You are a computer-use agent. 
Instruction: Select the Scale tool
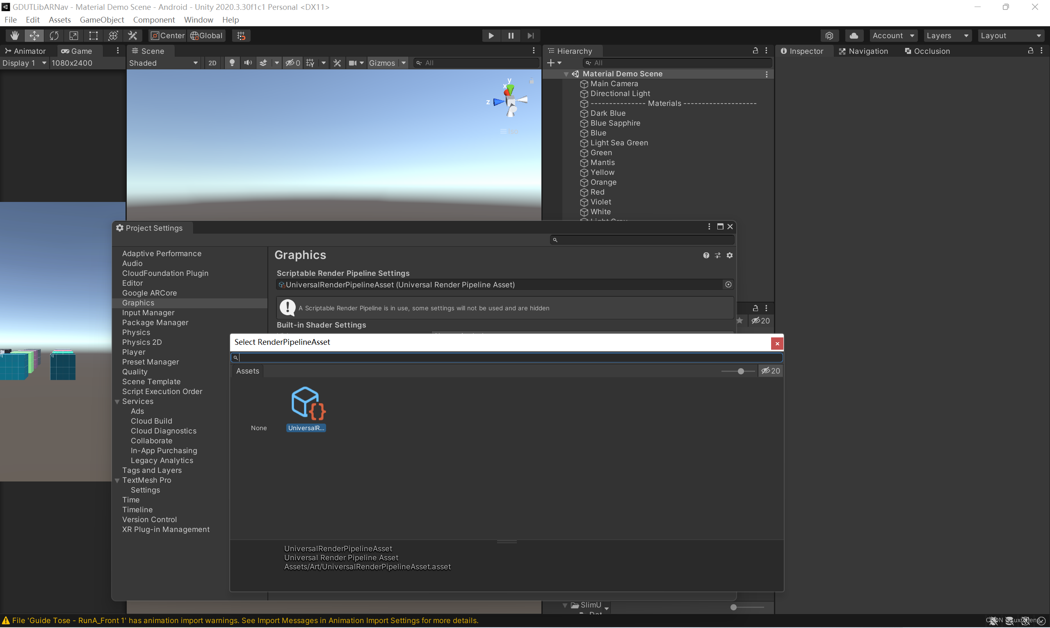tap(73, 36)
